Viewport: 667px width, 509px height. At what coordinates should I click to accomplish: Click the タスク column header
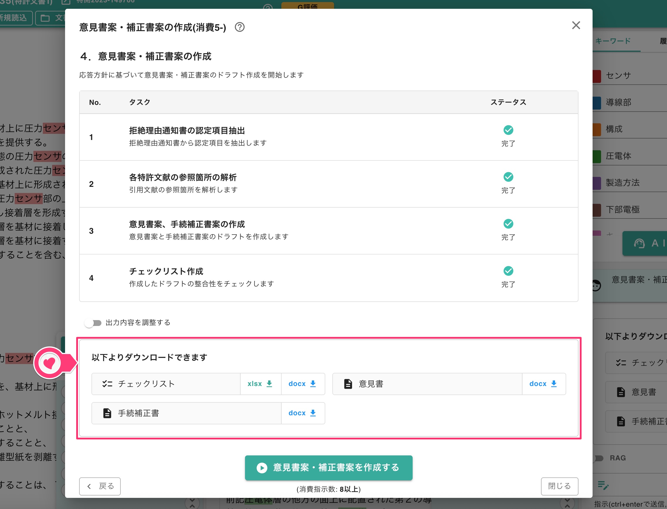click(140, 102)
